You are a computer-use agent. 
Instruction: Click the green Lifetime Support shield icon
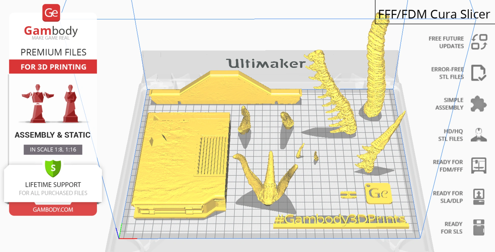pyautogui.click(x=53, y=168)
